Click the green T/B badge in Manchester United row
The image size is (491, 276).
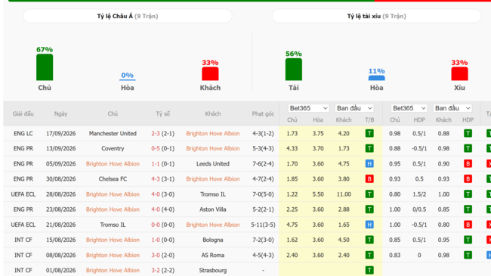369,133
